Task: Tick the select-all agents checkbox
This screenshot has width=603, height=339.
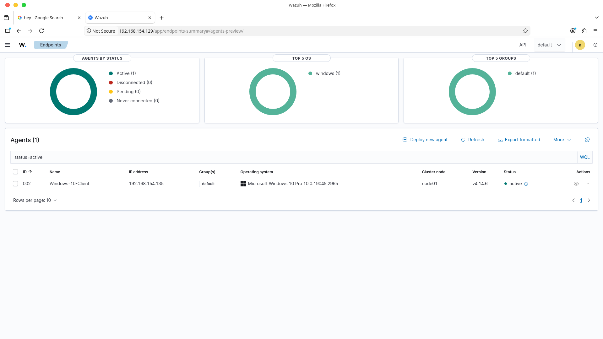Action: [x=15, y=172]
